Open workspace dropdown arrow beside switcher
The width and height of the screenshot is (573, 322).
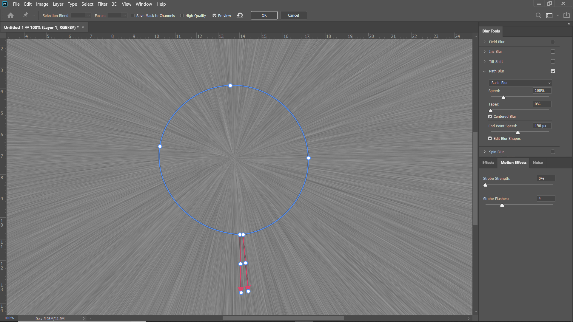[557, 16]
